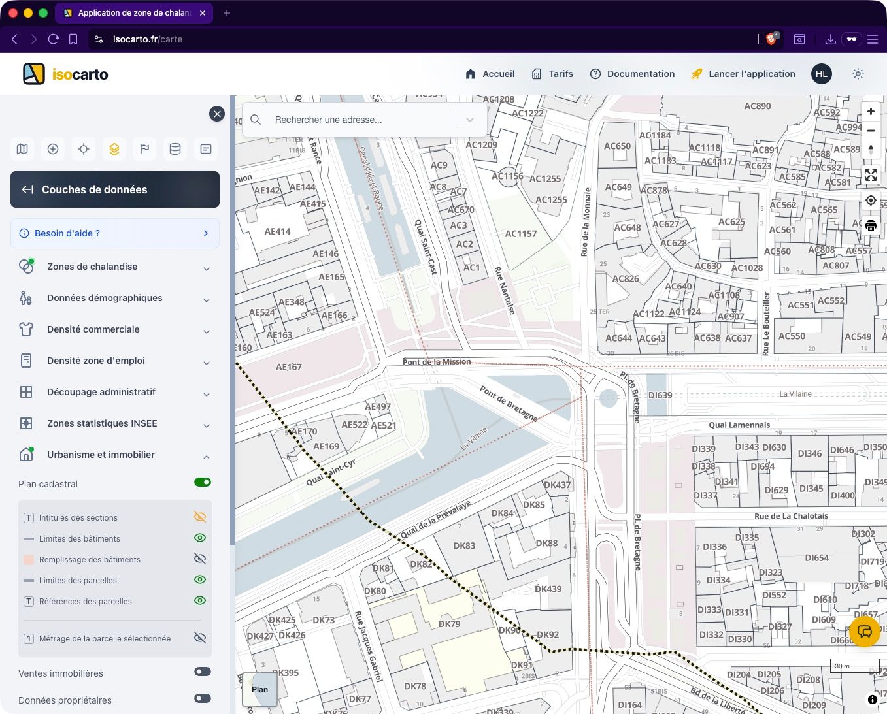Collapse the Urbanisme et immobilier section
887x714 pixels.
tap(207, 457)
